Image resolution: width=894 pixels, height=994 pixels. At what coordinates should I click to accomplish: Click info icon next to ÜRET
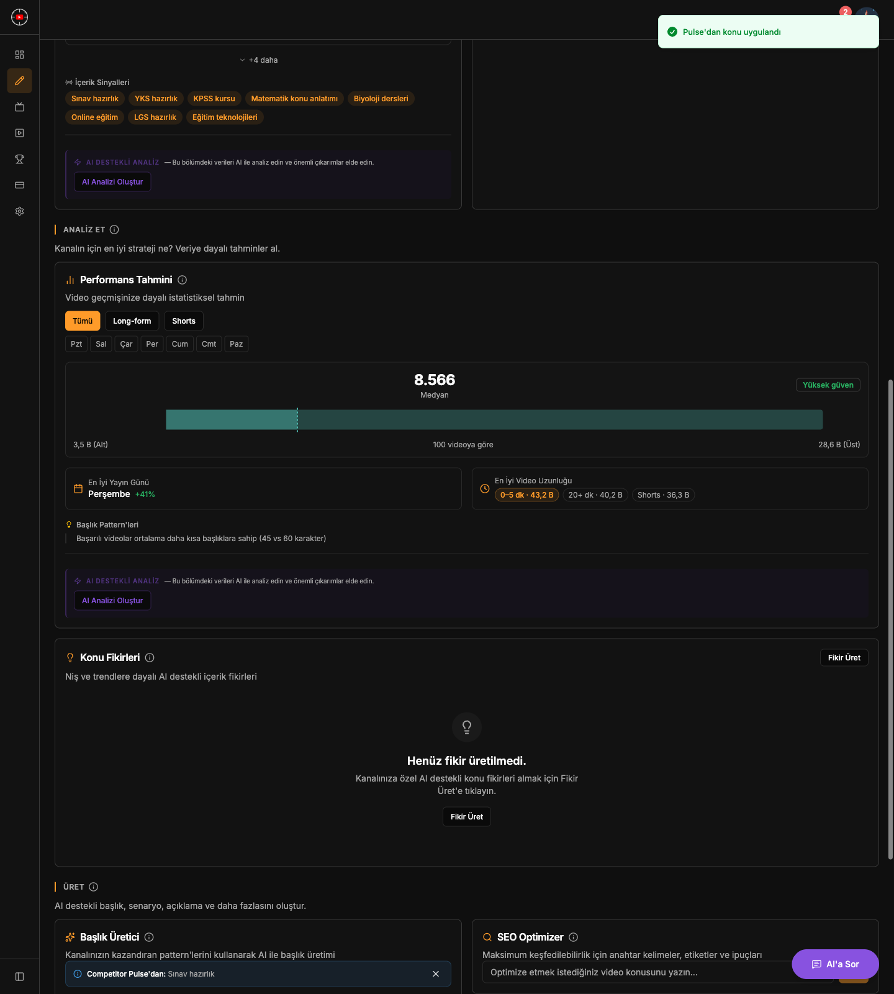pos(94,887)
